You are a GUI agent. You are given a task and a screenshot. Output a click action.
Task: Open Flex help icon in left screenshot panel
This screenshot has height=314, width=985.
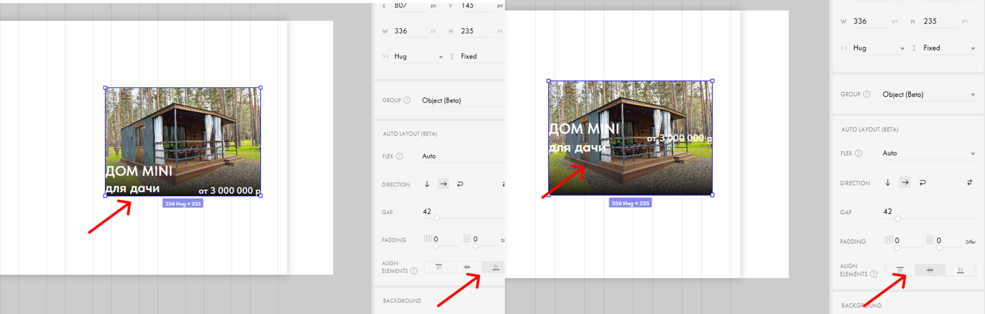[399, 156]
